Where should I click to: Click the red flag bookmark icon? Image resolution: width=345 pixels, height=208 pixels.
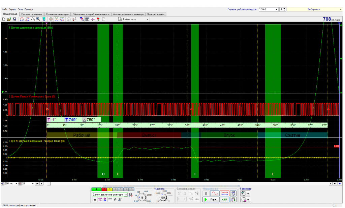pos(98,19)
